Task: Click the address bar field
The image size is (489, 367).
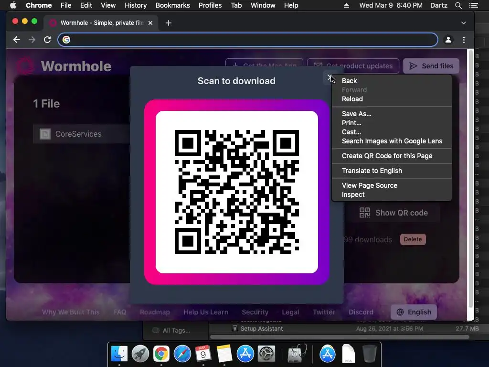Action: click(x=248, y=40)
